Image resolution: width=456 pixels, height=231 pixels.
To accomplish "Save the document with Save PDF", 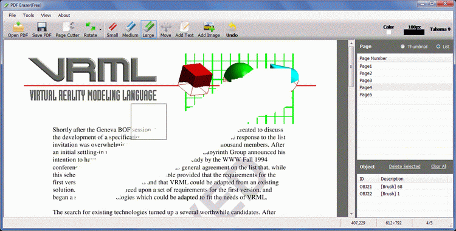I will pos(41,30).
